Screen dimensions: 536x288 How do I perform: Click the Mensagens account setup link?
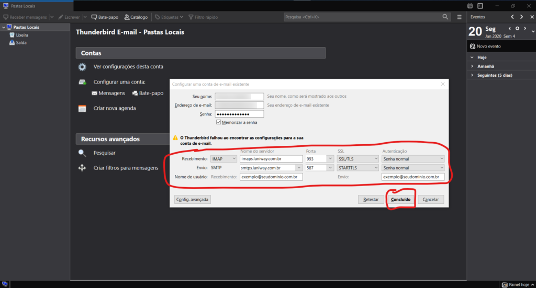108,93
